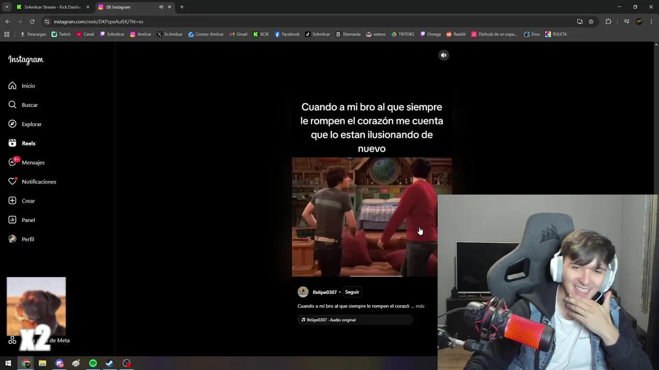
Task: Open the Gmail bookmark
Action: click(238, 34)
